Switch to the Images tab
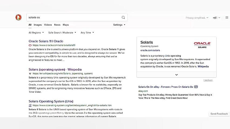The width and height of the screenshot is (230, 129). [38, 25]
